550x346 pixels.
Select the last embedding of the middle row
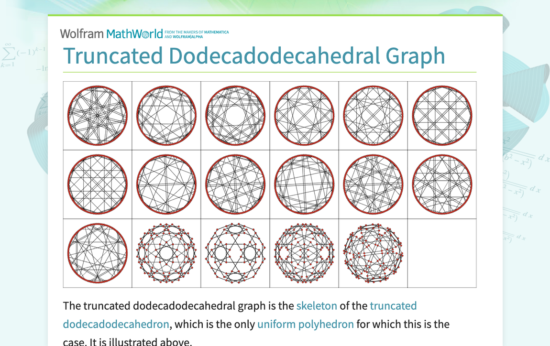click(x=441, y=184)
